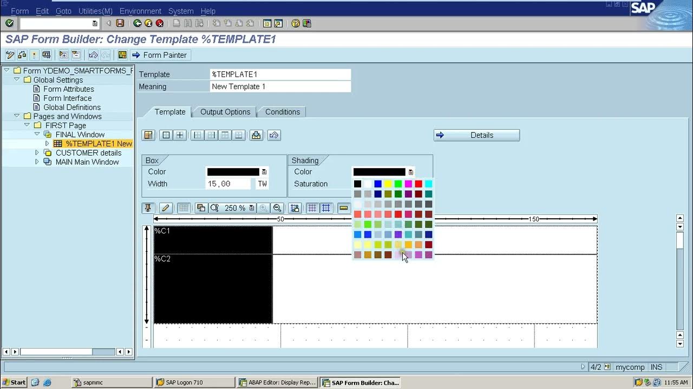Open the Box Color dropdown
The width and height of the screenshot is (693, 389).
[x=264, y=172]
